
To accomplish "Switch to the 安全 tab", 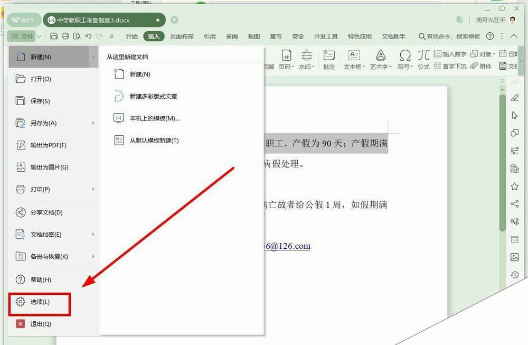I will point(298,36).
